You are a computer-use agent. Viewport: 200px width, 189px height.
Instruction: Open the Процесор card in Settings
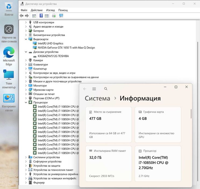pyautogui.click(x=158, y=164)
